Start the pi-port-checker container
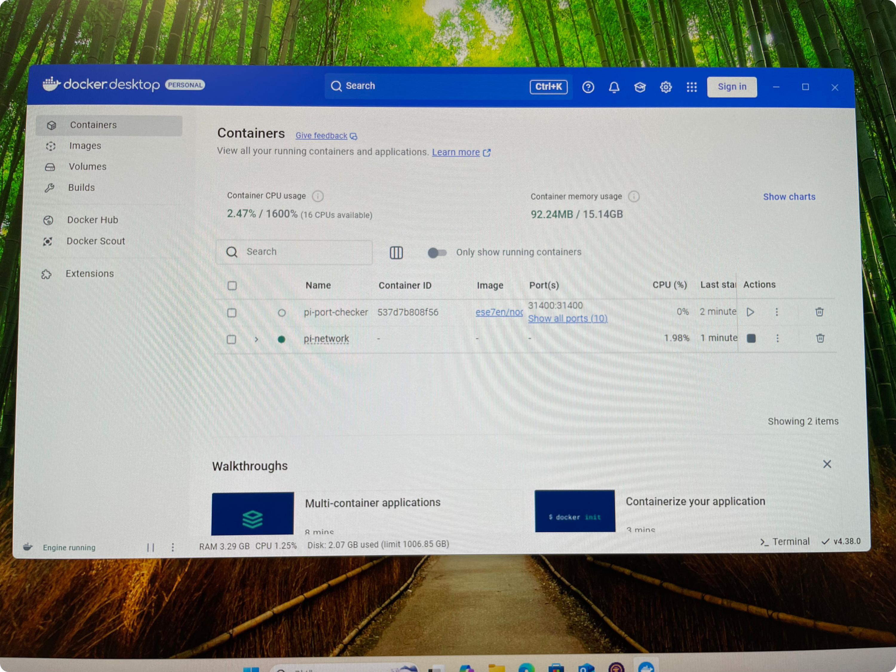 click(x=750, y=312)
